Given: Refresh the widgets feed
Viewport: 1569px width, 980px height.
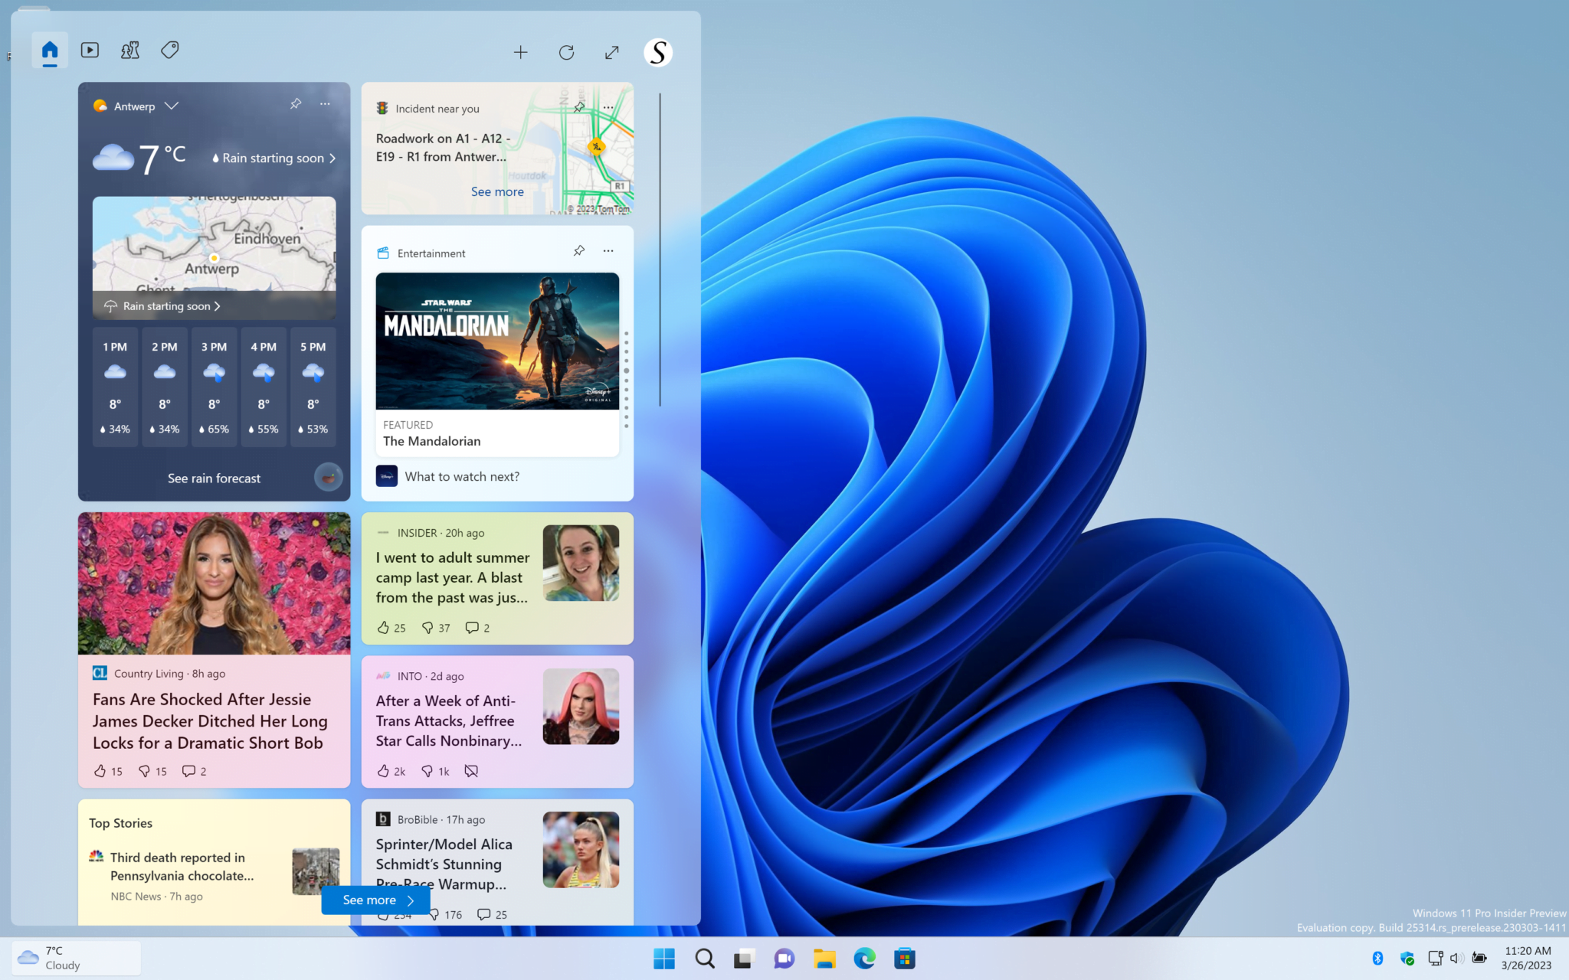Looking at the screenshot, I should pyautogui.click(x=567, y=52).
